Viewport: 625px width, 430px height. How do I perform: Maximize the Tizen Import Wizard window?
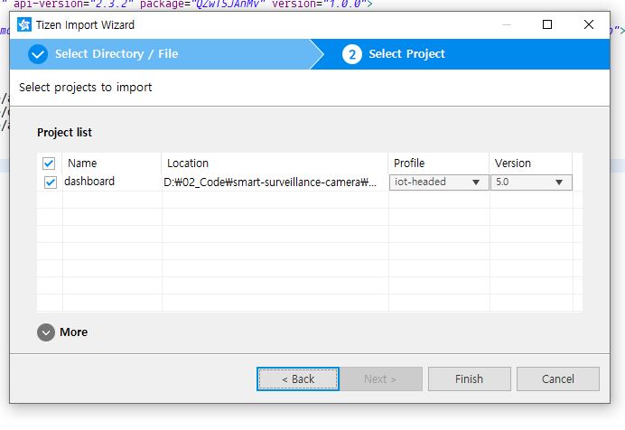coord(547,24)
